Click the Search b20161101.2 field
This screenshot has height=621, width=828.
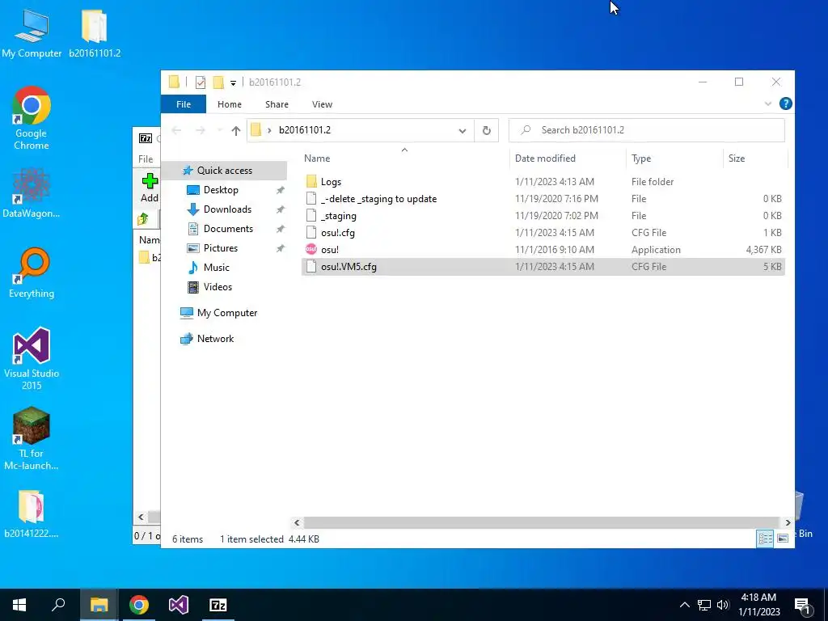click(x=646, y=130)
